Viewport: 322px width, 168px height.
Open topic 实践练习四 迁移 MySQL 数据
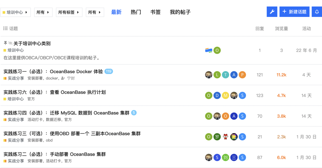tap(66, 113)
